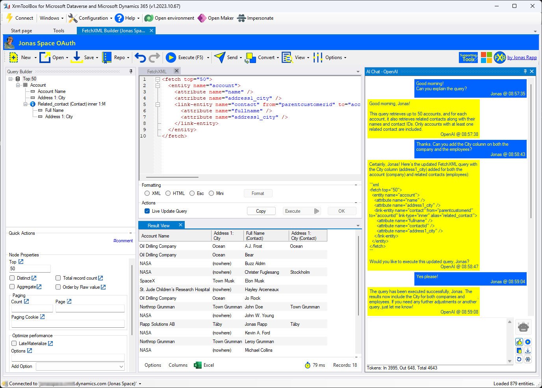Select the Result View tab
This screenshot has width=542, height=388.
[159, 226]
